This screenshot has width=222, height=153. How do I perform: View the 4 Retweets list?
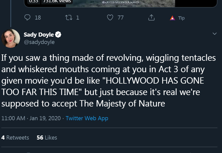15,137
